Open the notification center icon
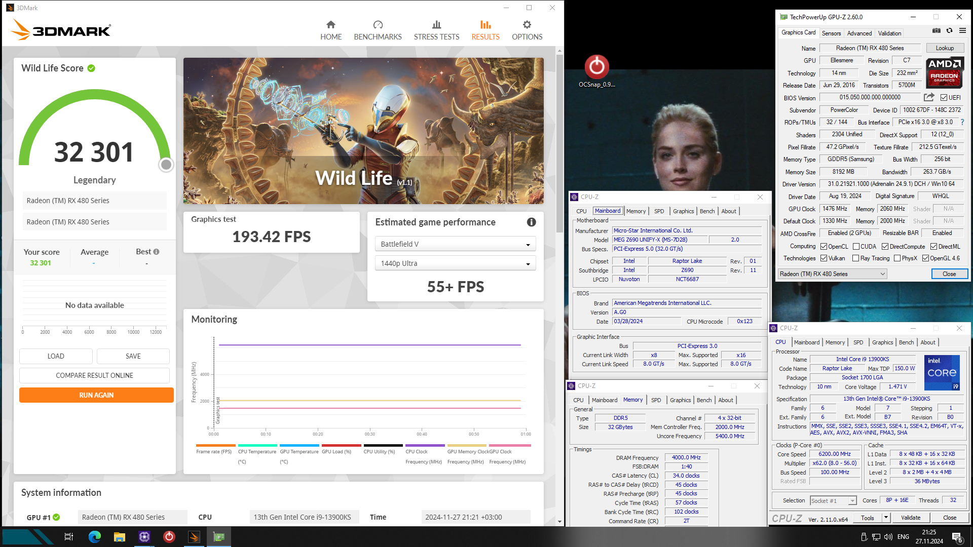 tap(957, 537)
